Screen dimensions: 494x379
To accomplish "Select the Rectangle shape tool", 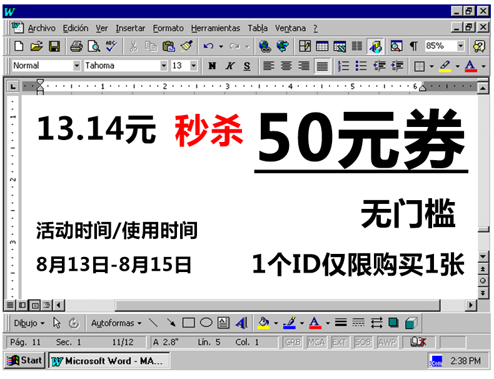I will [188, 323].
